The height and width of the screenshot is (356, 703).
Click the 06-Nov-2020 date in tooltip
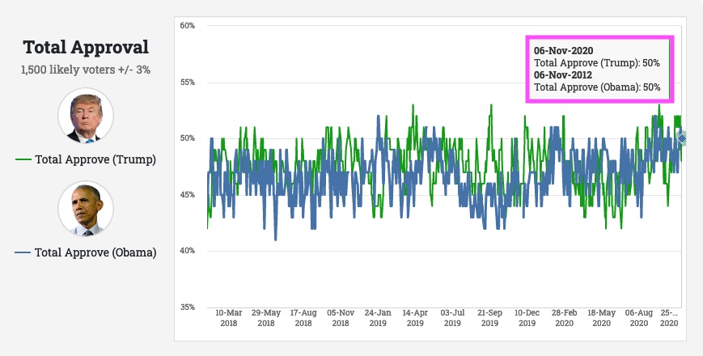click(x=563, y=51)
